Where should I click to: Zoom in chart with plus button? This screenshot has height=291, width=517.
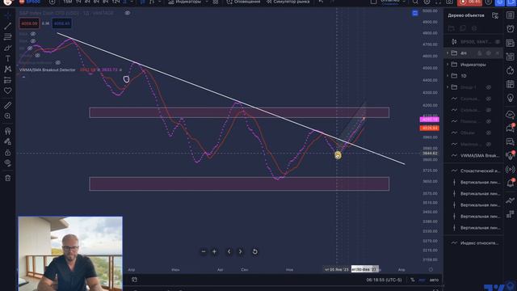point(214,251)
